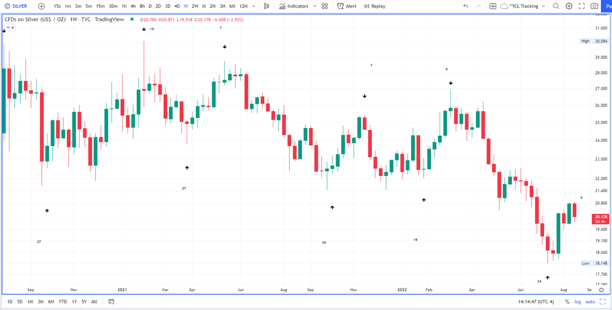
Task: Set the bottom date range to 3M
Action: click(40, 301)
